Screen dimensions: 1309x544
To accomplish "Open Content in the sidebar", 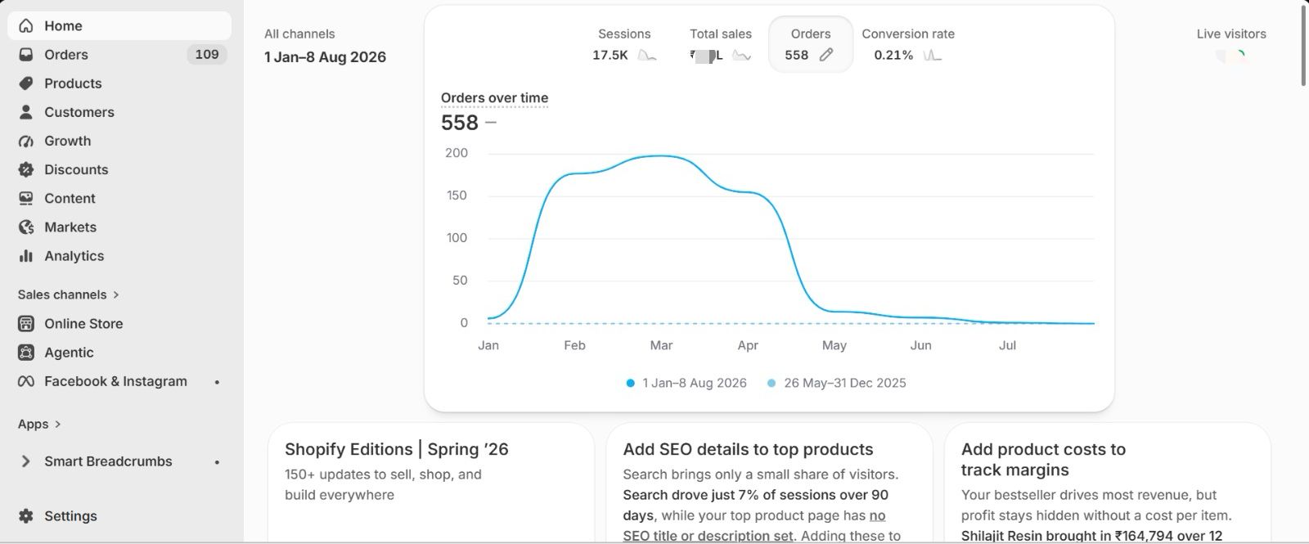I will point(119,198).
